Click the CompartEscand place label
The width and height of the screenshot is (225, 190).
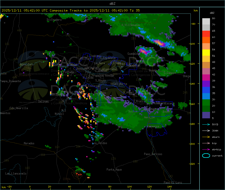pyautogui.click(x=164, y=103)
